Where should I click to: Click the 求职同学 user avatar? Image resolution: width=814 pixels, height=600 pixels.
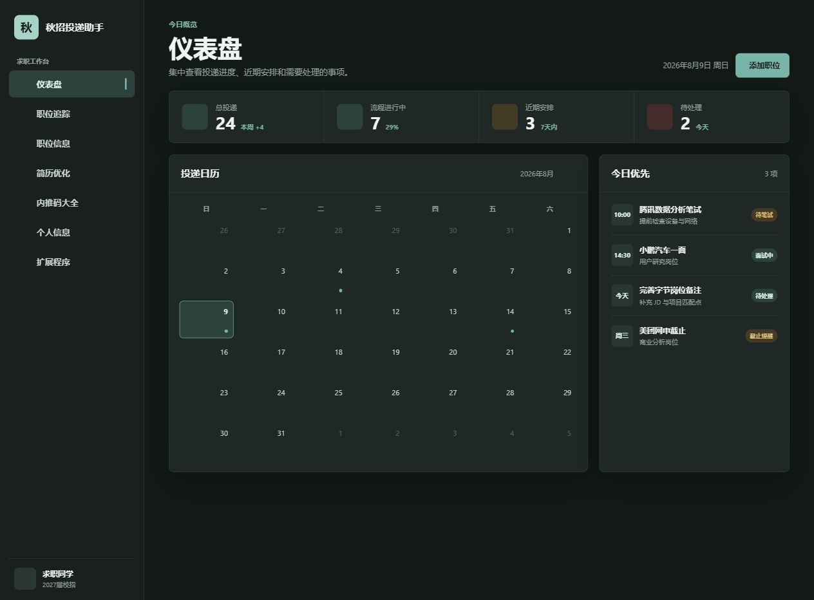coord(25,578)
